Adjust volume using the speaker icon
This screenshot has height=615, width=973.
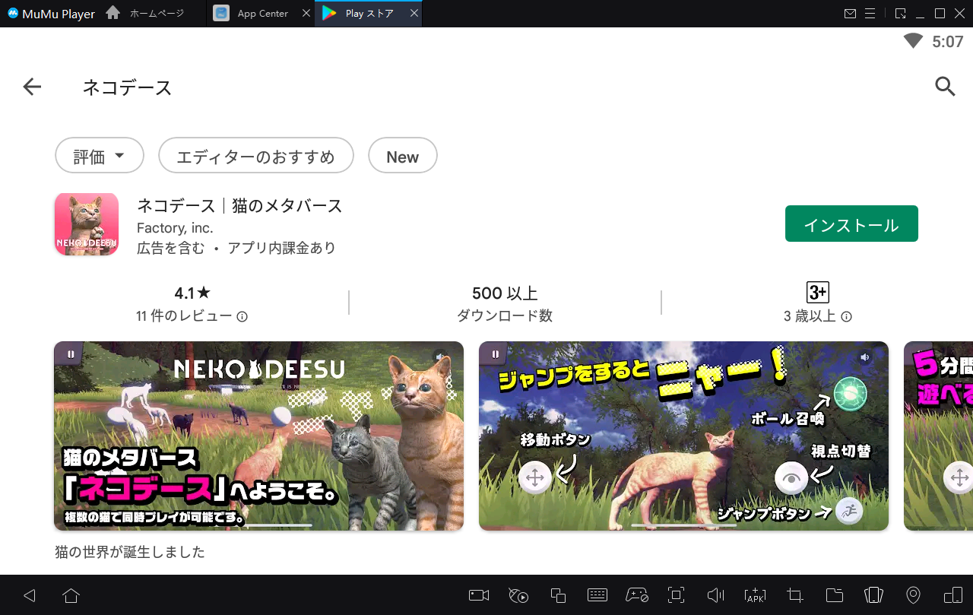click(715, 595)
